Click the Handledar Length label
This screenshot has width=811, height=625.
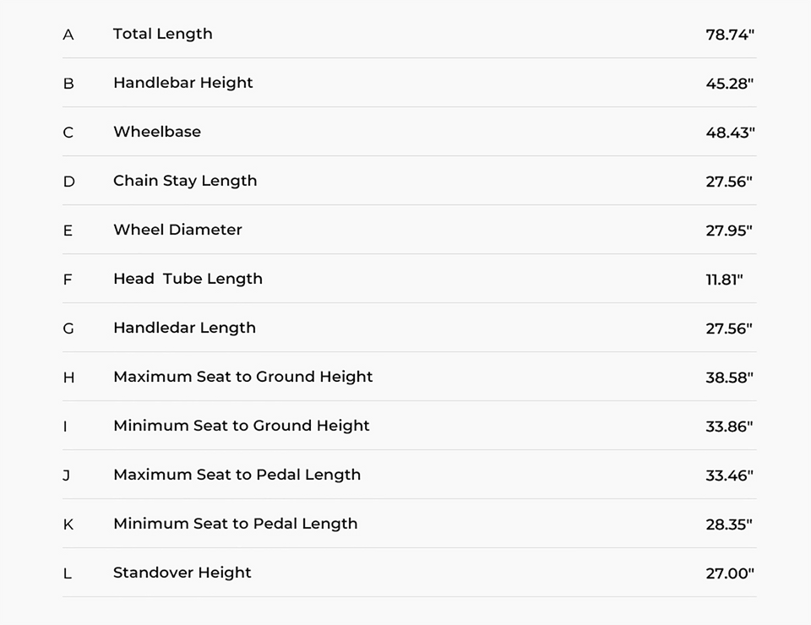184,328
